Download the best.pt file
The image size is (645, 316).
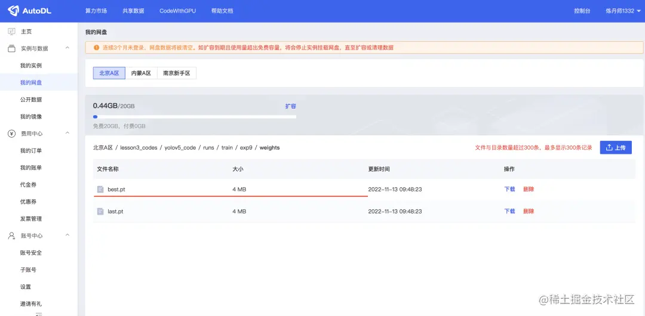pyautogui.click(x=509, y=190)
